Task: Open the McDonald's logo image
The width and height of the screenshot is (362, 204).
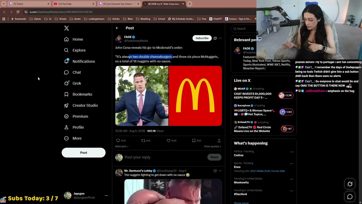Action: [195, 96]
